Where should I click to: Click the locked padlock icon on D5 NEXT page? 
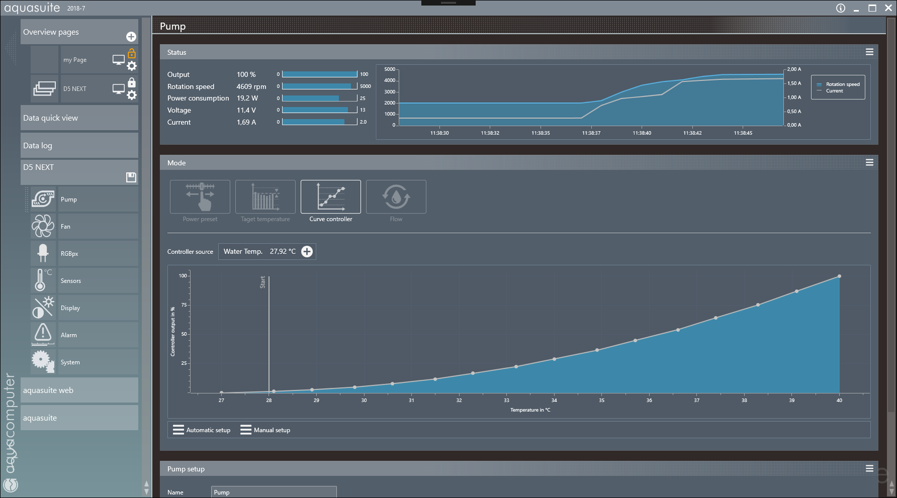(x=132, y=82)
